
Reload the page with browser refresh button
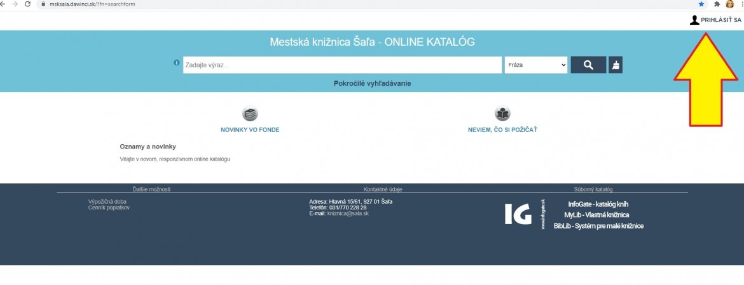click(x=27, y=4)
